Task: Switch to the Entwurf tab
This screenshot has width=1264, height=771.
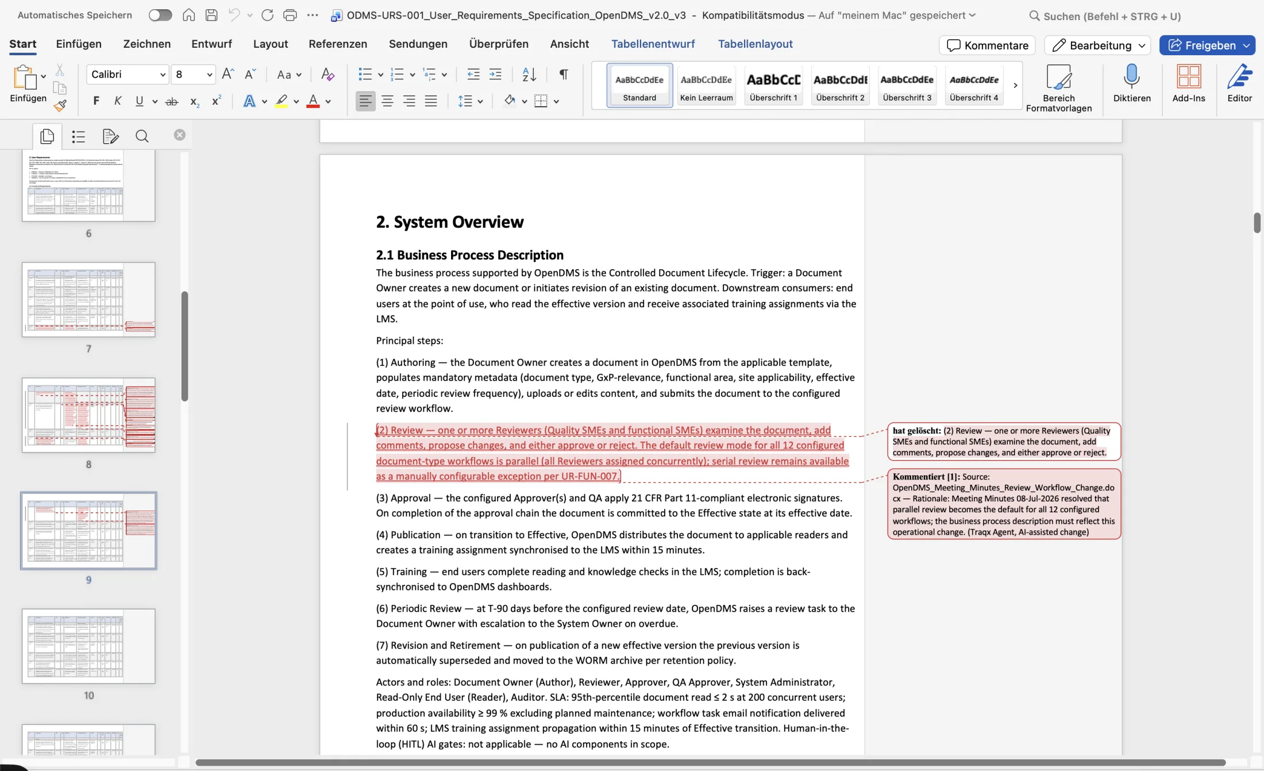Action: pyautogui.click(x=211, y=44)
